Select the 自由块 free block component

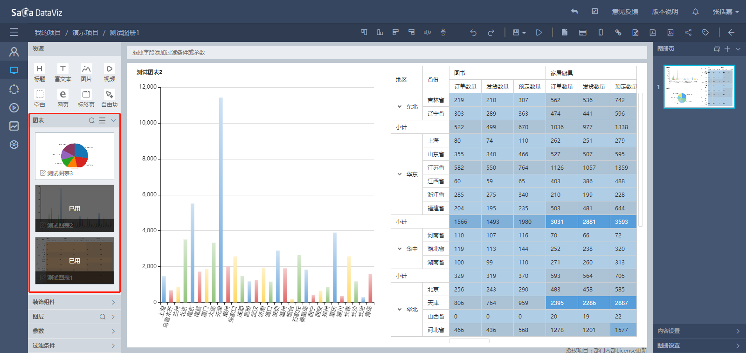110,98
